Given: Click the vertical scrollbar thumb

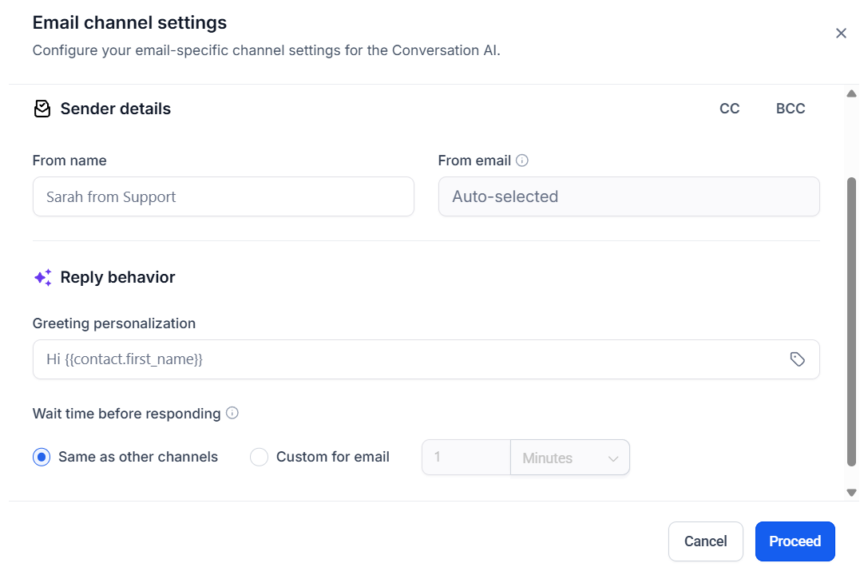Looking at the screenshot, I should pyautogui.click(x=851, y=319).
